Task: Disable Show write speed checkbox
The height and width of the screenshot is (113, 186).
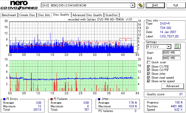Action: point(148,81)
